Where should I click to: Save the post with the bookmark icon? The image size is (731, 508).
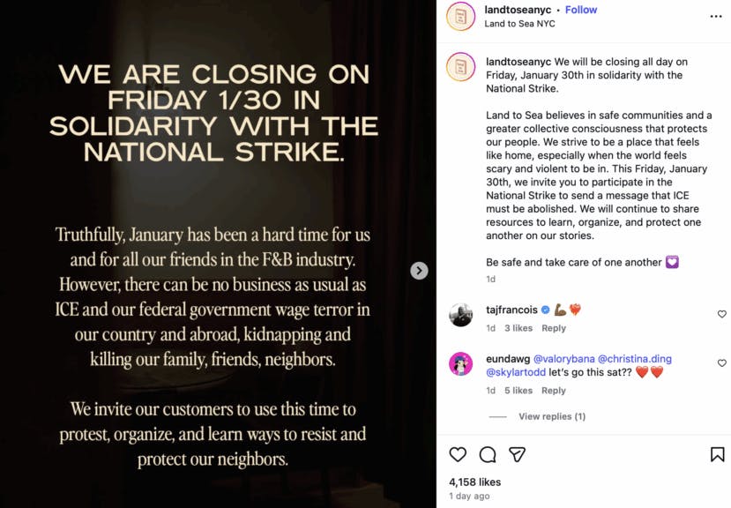pos(717,454)
